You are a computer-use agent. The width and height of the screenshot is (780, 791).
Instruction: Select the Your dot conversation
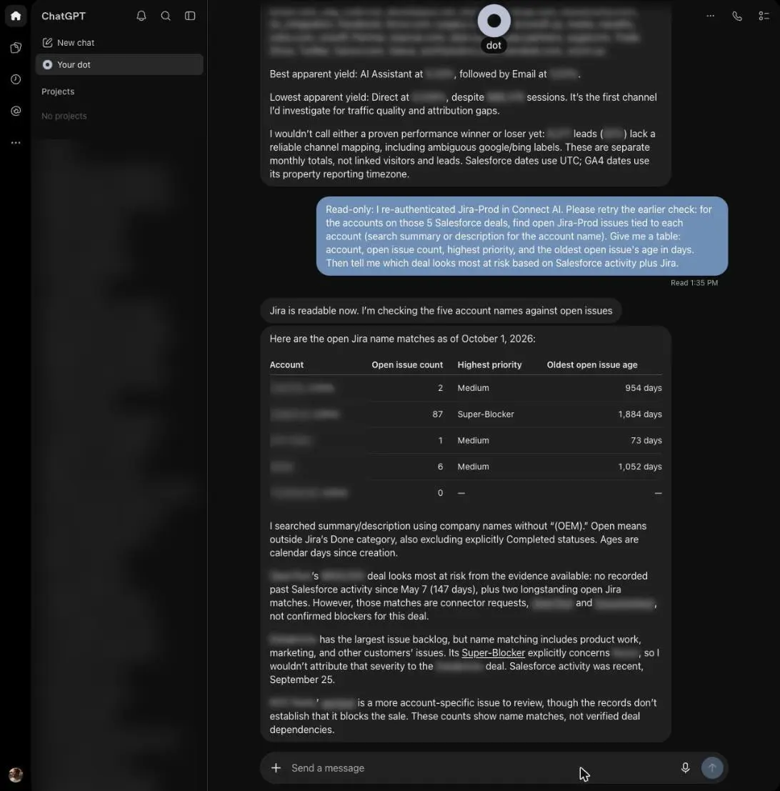pos(119,64)
